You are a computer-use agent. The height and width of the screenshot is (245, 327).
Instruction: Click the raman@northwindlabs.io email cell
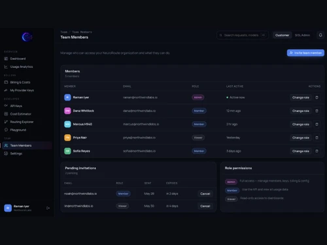tap(140, 97)
